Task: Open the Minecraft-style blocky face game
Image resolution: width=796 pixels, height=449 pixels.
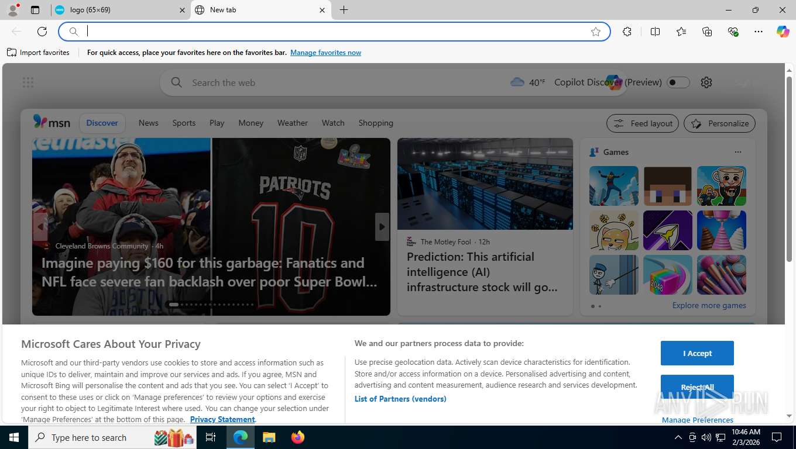Action: point(668,186)
